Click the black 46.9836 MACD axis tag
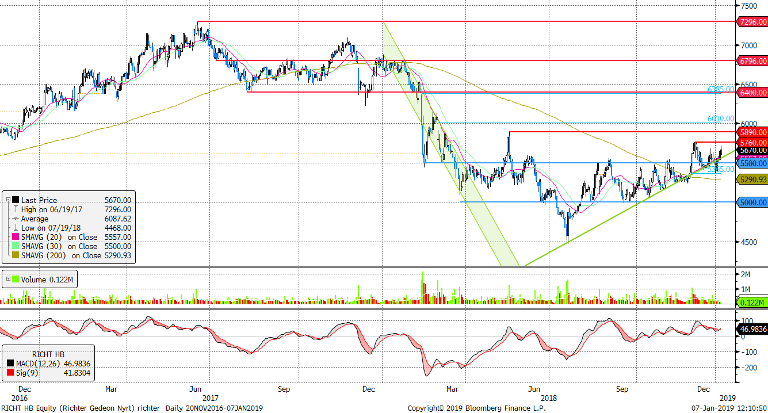768x413 pixels. pos(753,329)
